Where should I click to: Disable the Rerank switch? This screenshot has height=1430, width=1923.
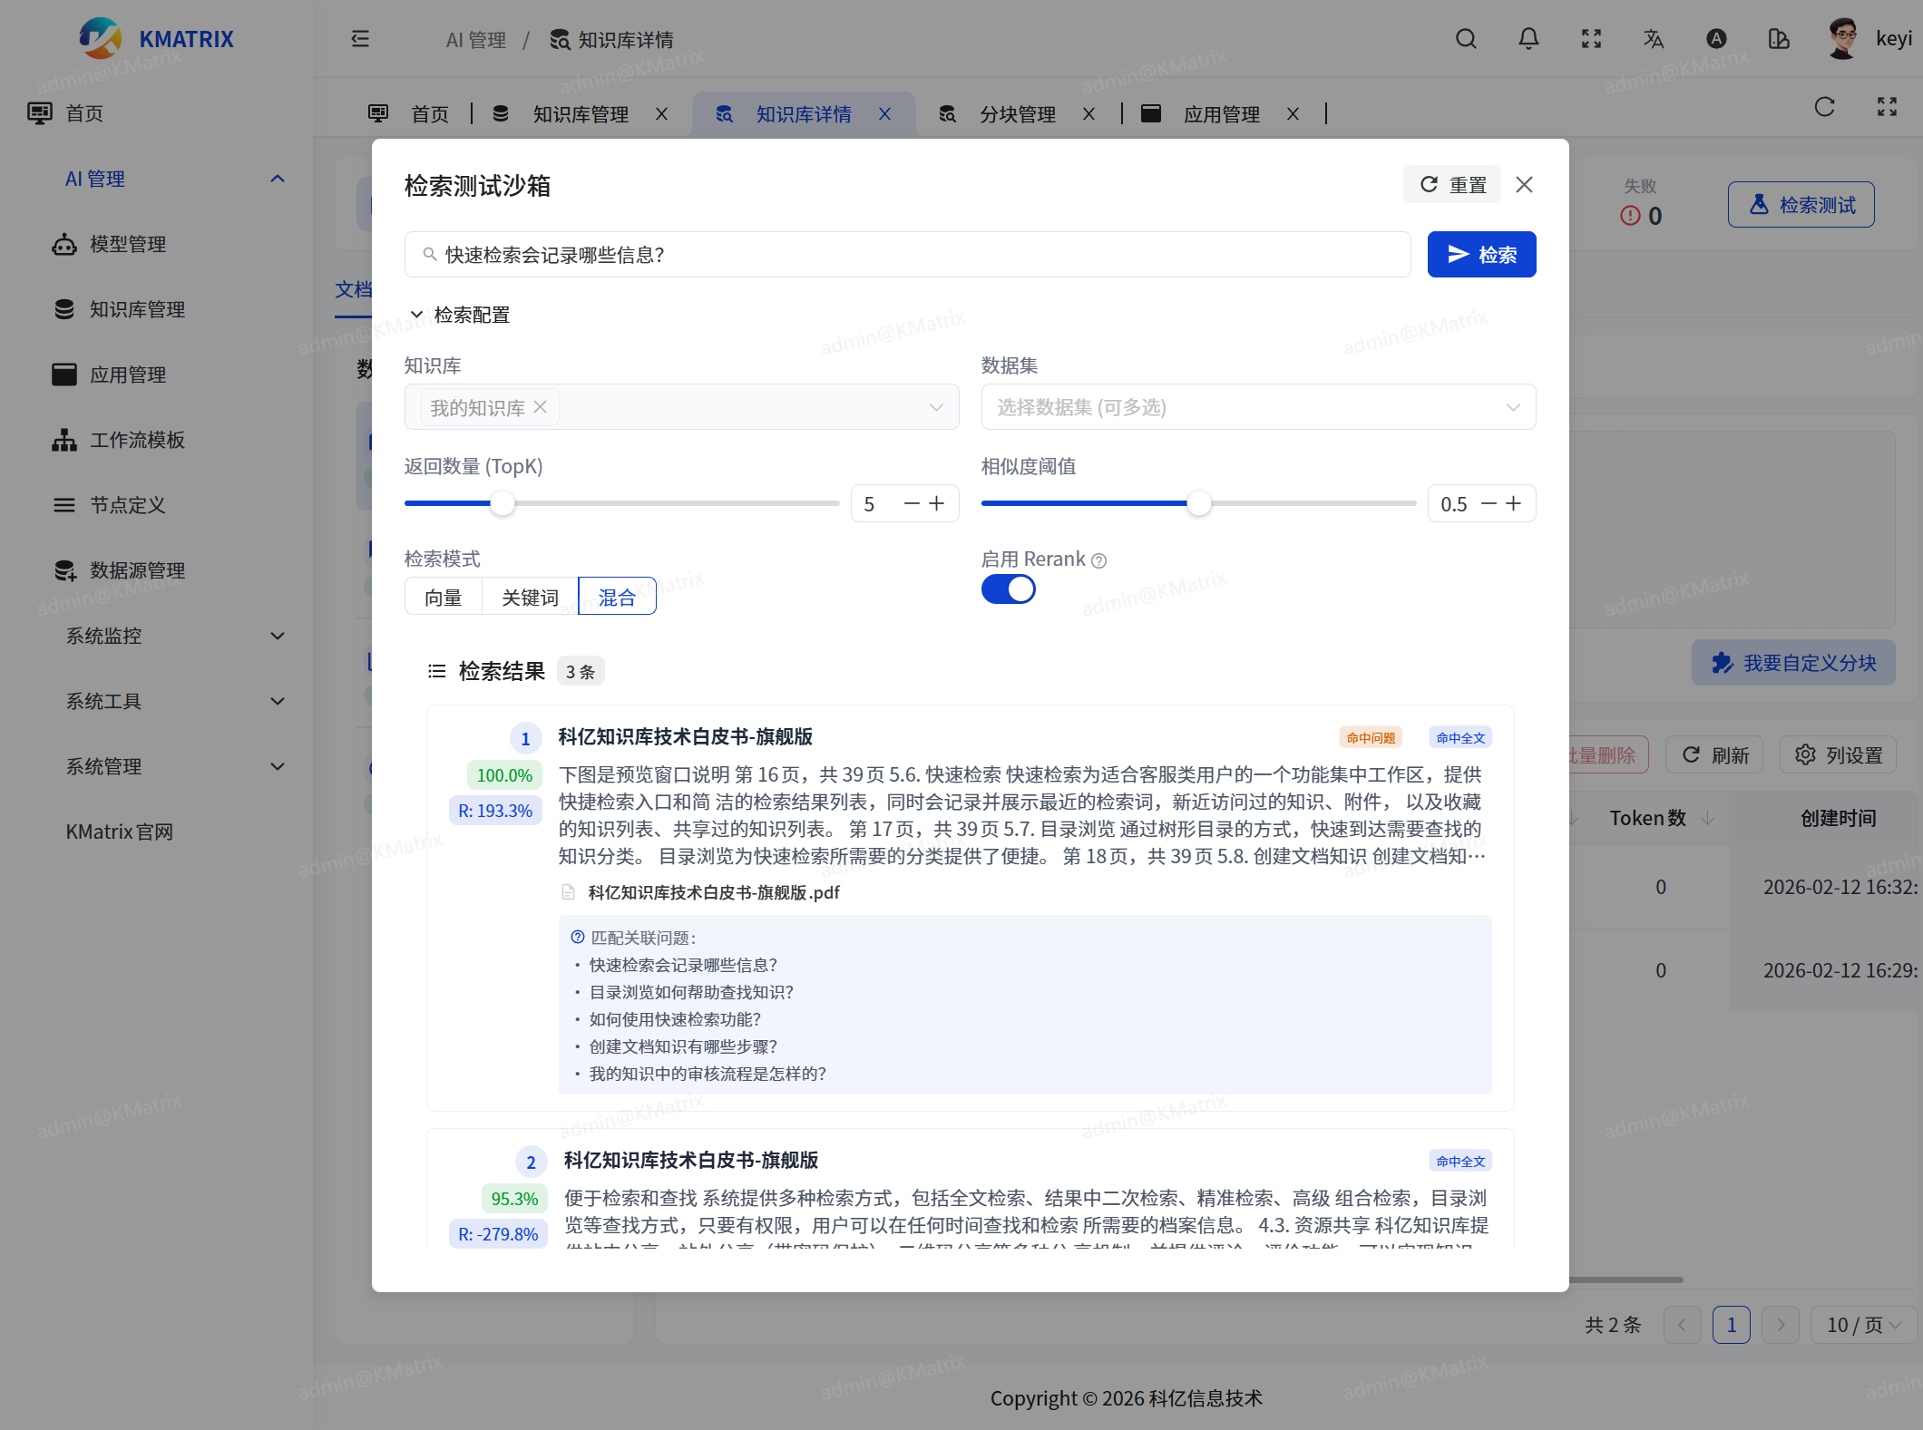pyautogui.click(x=1008, y=589)
